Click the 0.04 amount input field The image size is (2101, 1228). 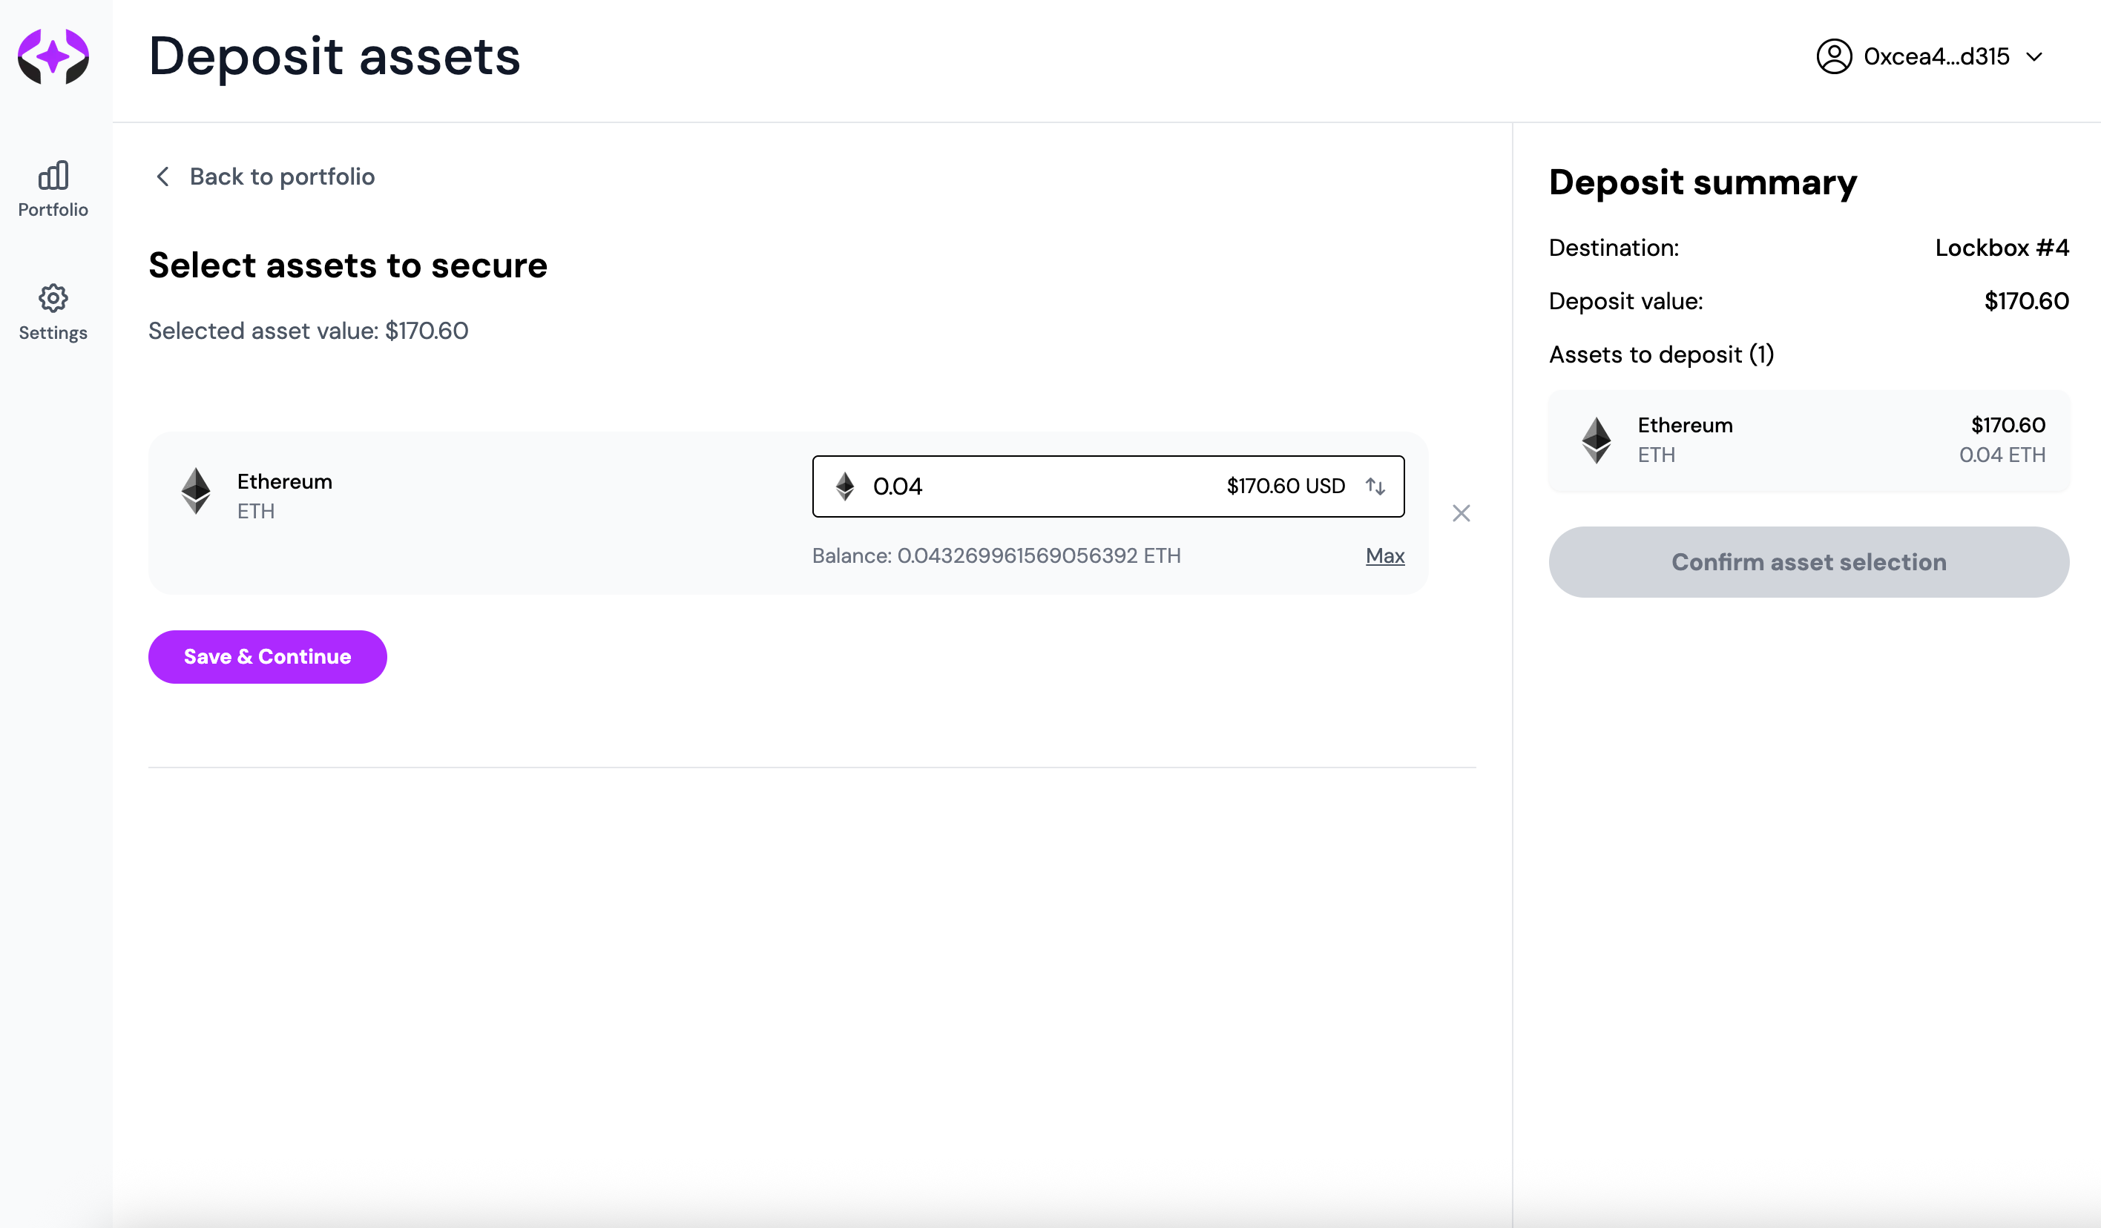[x=1108, y=486]
